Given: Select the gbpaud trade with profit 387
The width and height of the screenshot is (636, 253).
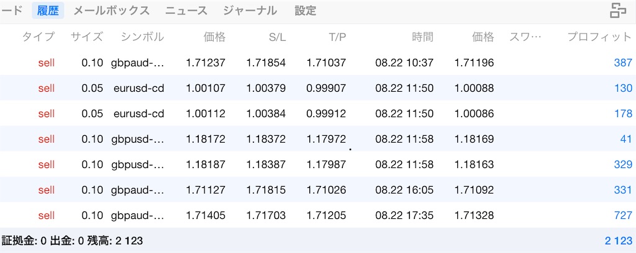Looking at the screenshot, I should pyautogui.click(x=318, y=63).
